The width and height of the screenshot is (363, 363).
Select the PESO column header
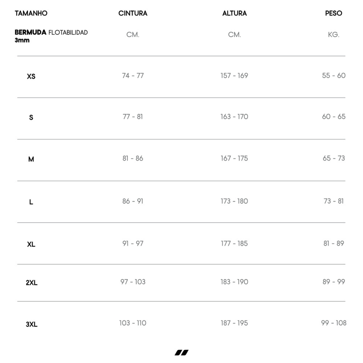coord(334,13)
